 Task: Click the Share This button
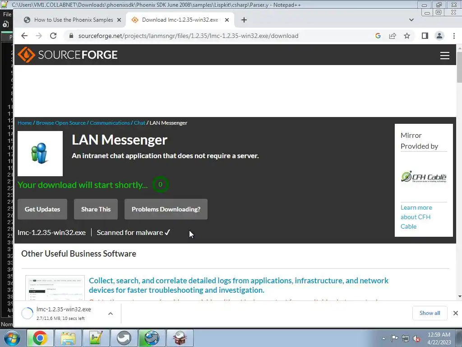(96, 209)
